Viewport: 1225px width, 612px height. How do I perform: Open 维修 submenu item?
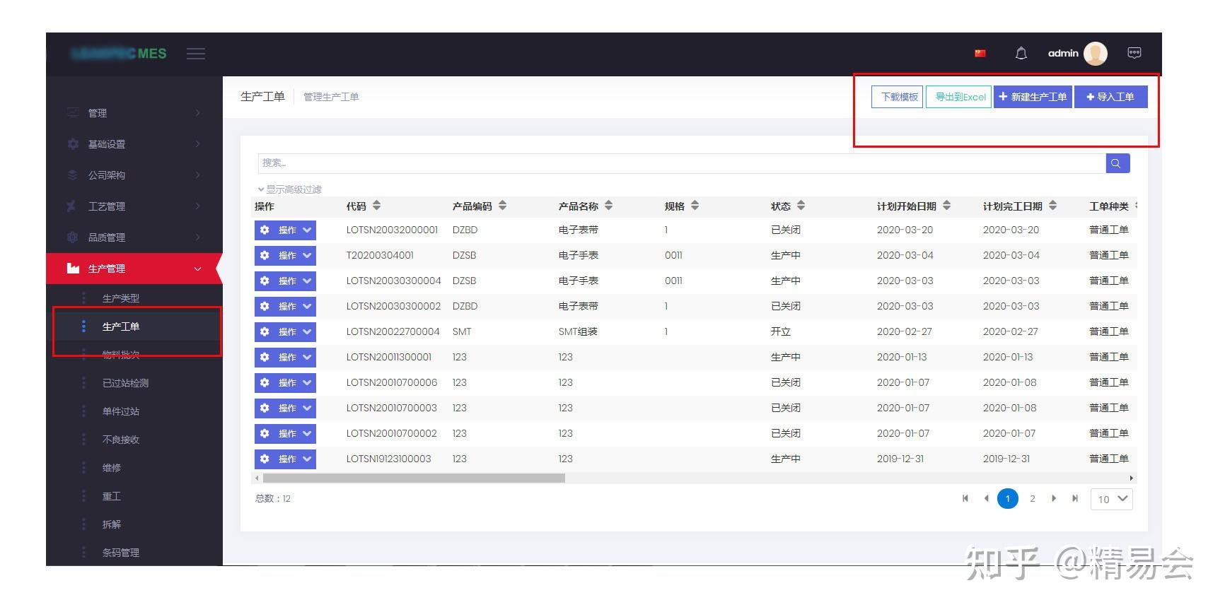click(x=112, y=468)
